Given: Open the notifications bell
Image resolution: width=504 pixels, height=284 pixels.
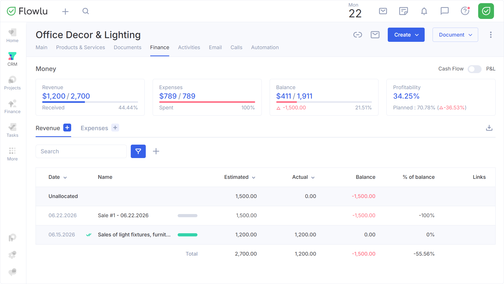Looking at the screenshot, I should click(424, 11).
